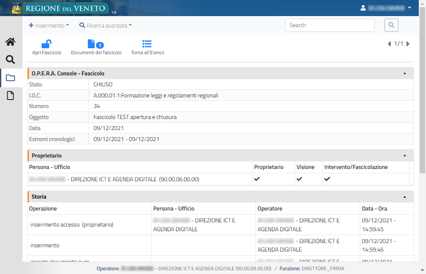This screenshot has height=274, width=426.
Task: Collapse the Storia panel
Action: [404, 197]
